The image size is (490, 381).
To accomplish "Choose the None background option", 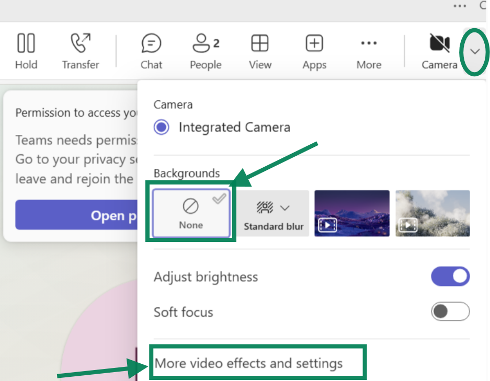I will pyautogui.click(x=191, y=213).
